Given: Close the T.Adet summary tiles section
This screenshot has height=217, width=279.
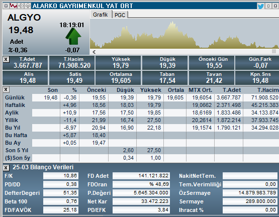Looking at the screenshot, I should (x=6, y=59).
